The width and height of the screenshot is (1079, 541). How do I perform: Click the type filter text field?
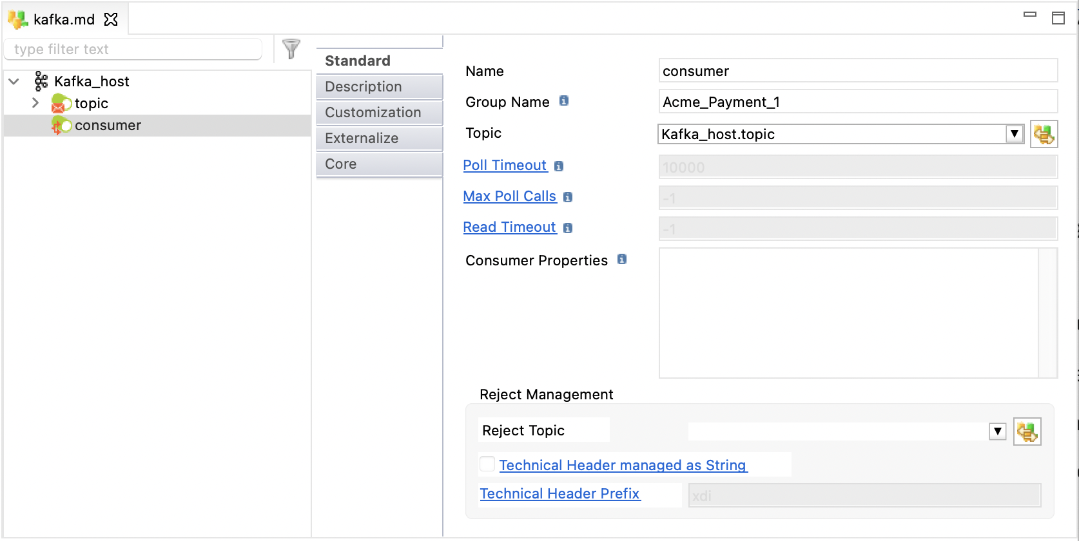tap(133, 49)
